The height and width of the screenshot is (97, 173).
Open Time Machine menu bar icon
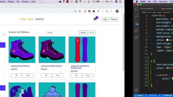pyautogui.click(x=72, y=1)
